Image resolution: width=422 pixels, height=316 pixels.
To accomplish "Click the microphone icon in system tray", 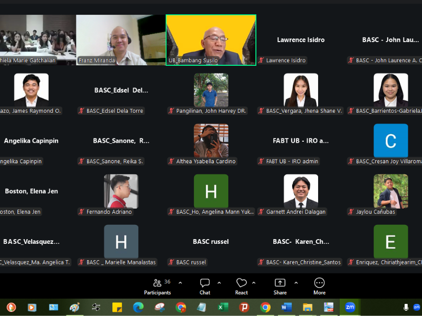I will coord(406,307).
